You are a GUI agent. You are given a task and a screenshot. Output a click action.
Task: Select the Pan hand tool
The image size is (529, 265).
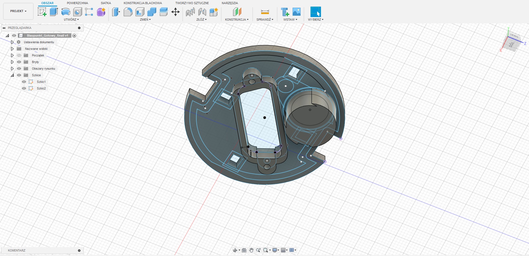tap(251, 250)
